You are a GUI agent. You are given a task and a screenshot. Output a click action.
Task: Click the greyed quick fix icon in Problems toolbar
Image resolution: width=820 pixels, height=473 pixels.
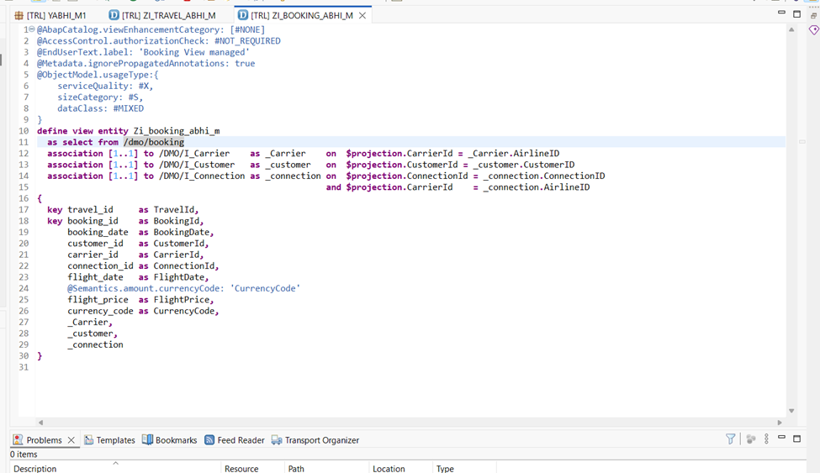click(x=751, y=439)
